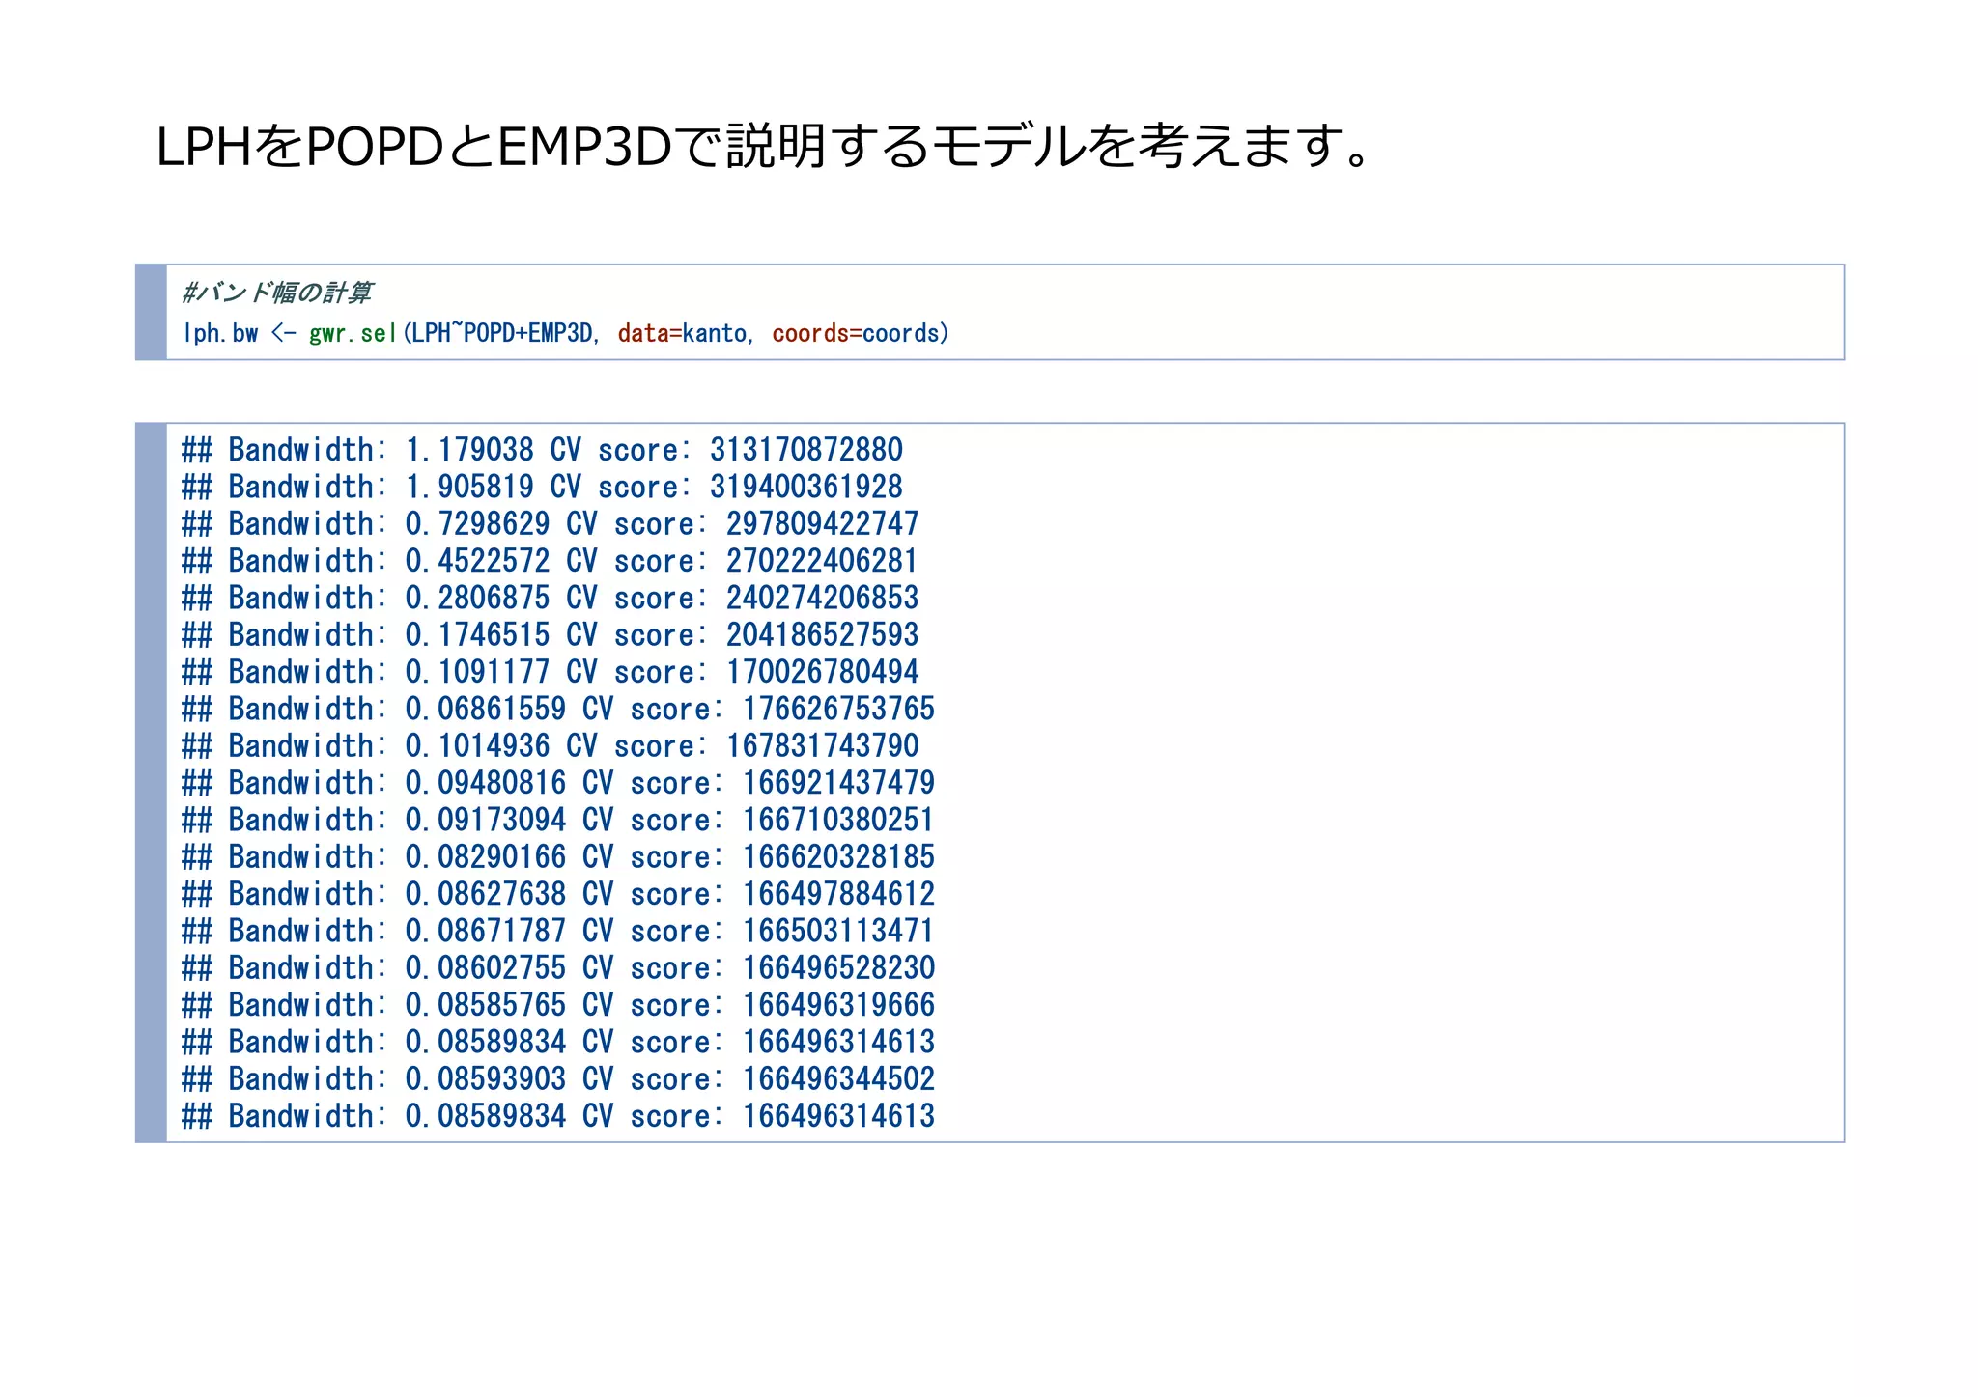Select output line with Bandwidth 0.08290166
The width and height of the screenshot is (1978, 1397).
[x=558, y=857]
